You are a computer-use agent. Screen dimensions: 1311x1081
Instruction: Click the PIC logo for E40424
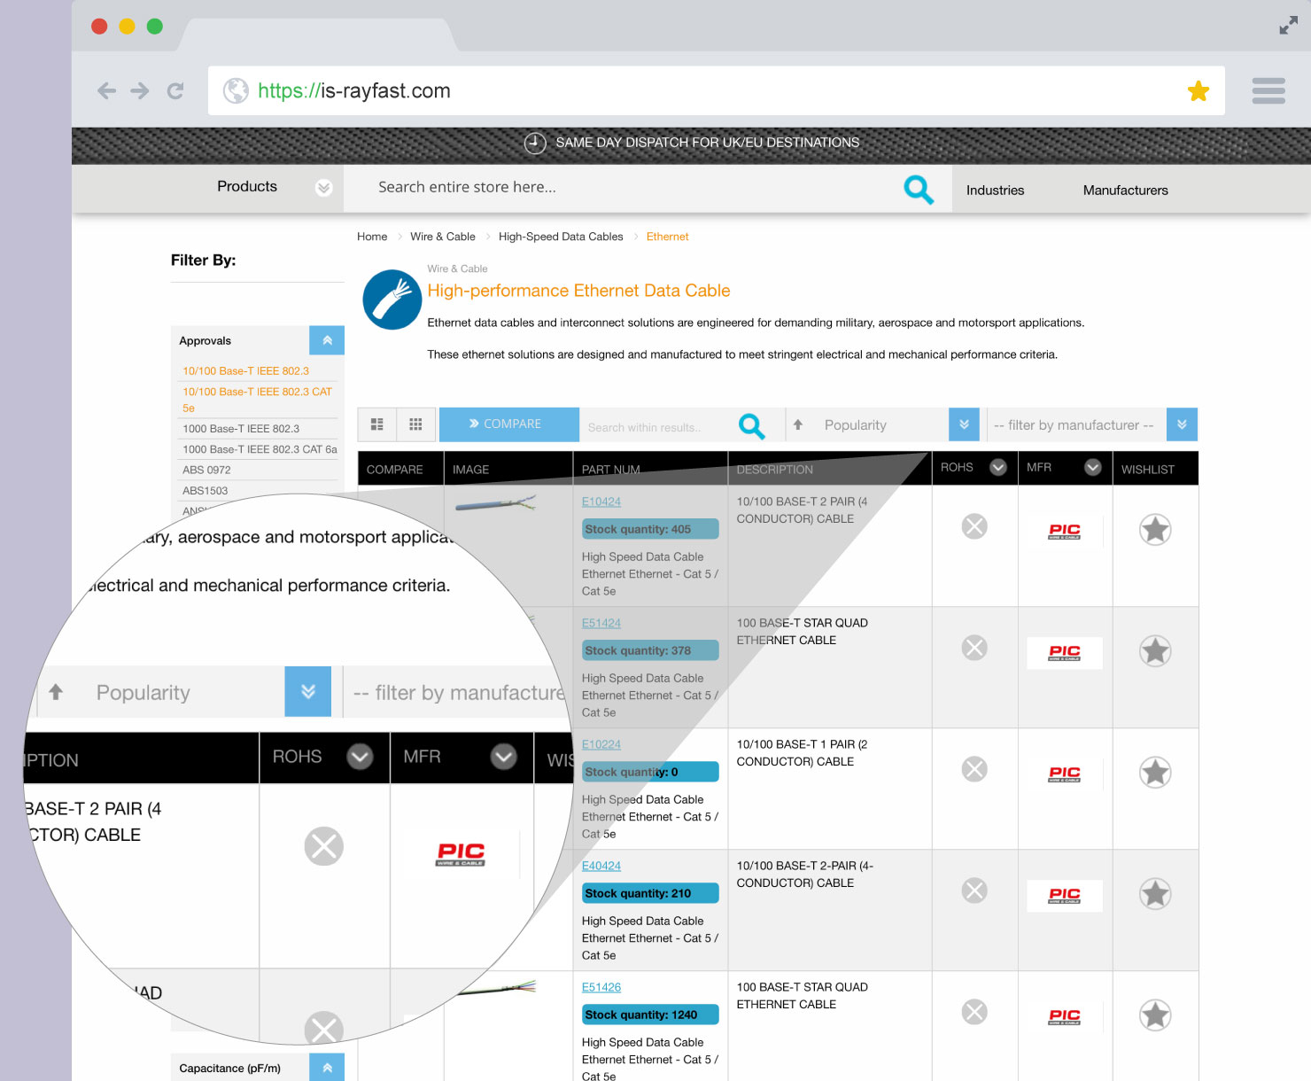pos(1065,896)
